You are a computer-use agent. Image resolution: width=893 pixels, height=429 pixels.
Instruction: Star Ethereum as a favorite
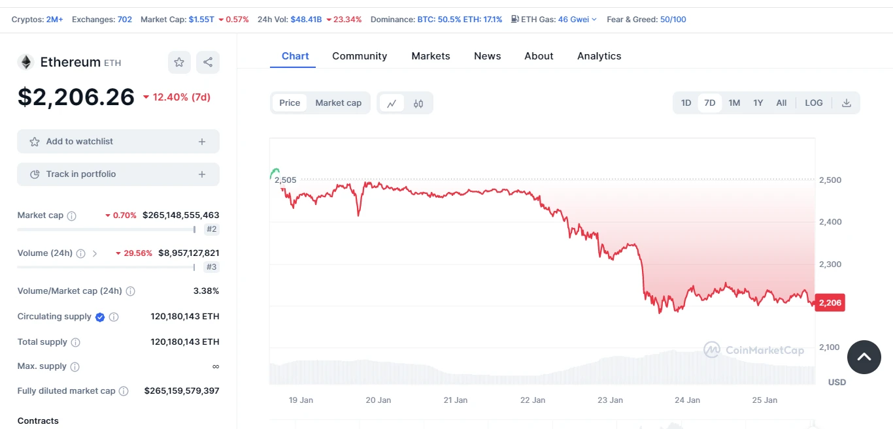179,62
